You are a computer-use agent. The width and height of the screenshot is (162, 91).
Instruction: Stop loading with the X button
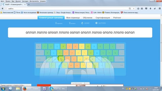click(134, 9)
